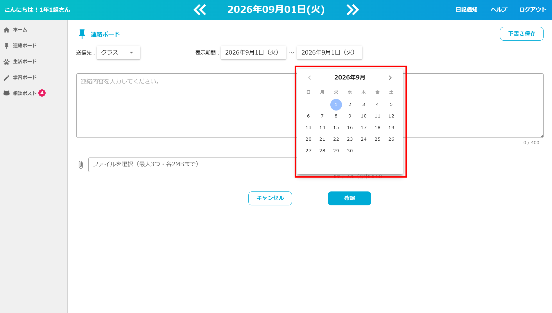Click the paperclip attachment icon

[x=81, y=165]
